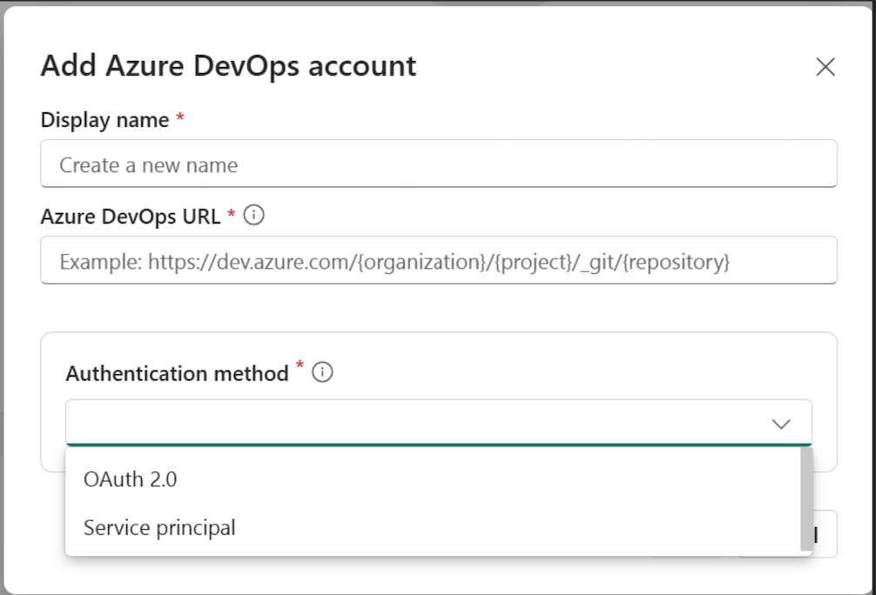The height and width of the screenshot is (595, 876).
Task: Click the "Create a new name" placeholder text
Action: (148, 165)
